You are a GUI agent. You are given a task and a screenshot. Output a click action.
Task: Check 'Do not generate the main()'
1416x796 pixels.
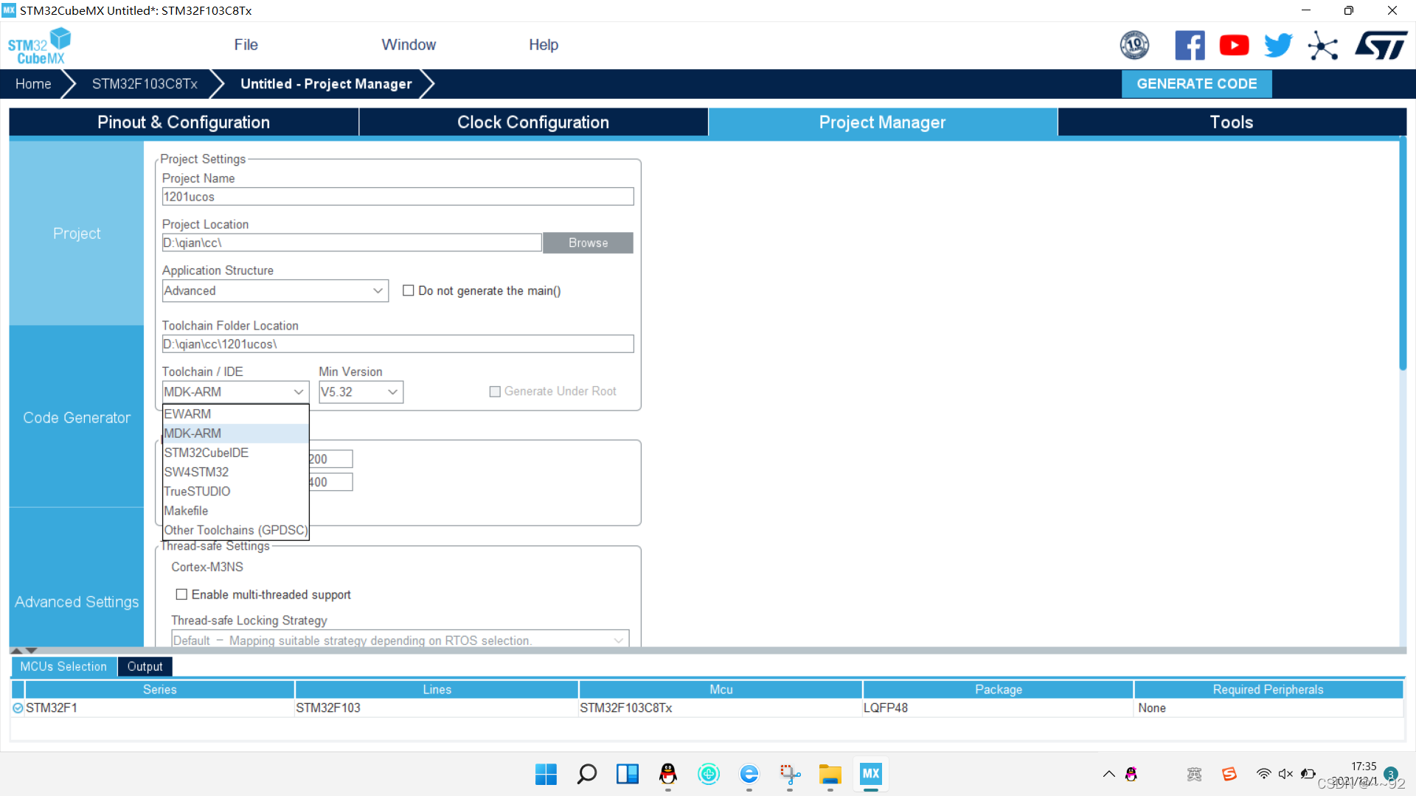[409, 290]
